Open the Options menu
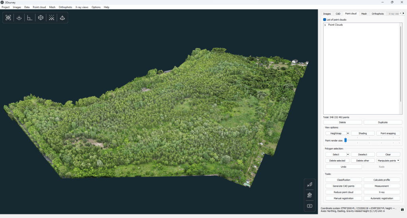Screen dimensions: 407x218 pos(96,7)
